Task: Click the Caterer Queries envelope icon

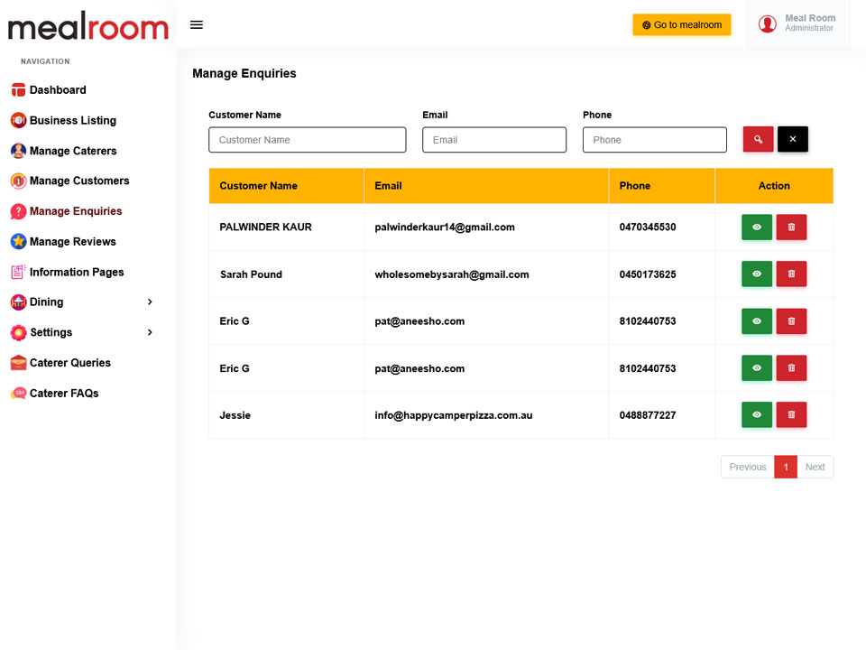Action: [x=18, y=363]
